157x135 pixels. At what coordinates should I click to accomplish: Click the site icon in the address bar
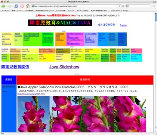point(33,6)
